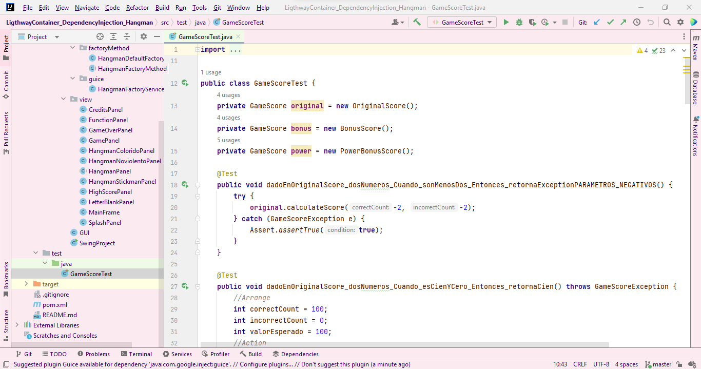Screen dimensions: 701x369
Task: Open the Refactor menu
Action: pyautogui.click(x=137, y=7)
